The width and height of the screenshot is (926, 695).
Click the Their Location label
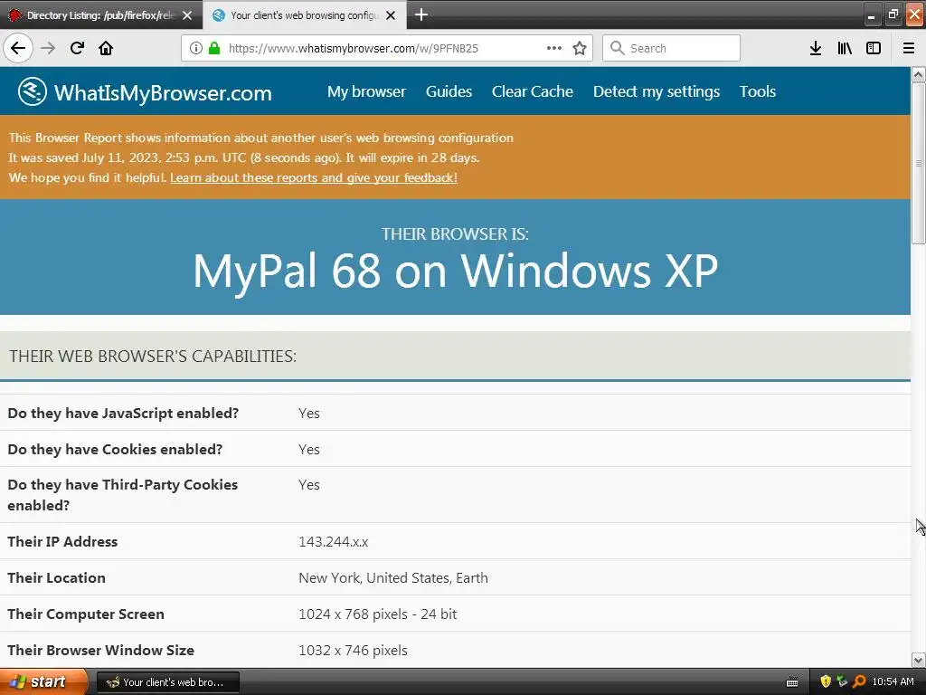coord(56,578)
